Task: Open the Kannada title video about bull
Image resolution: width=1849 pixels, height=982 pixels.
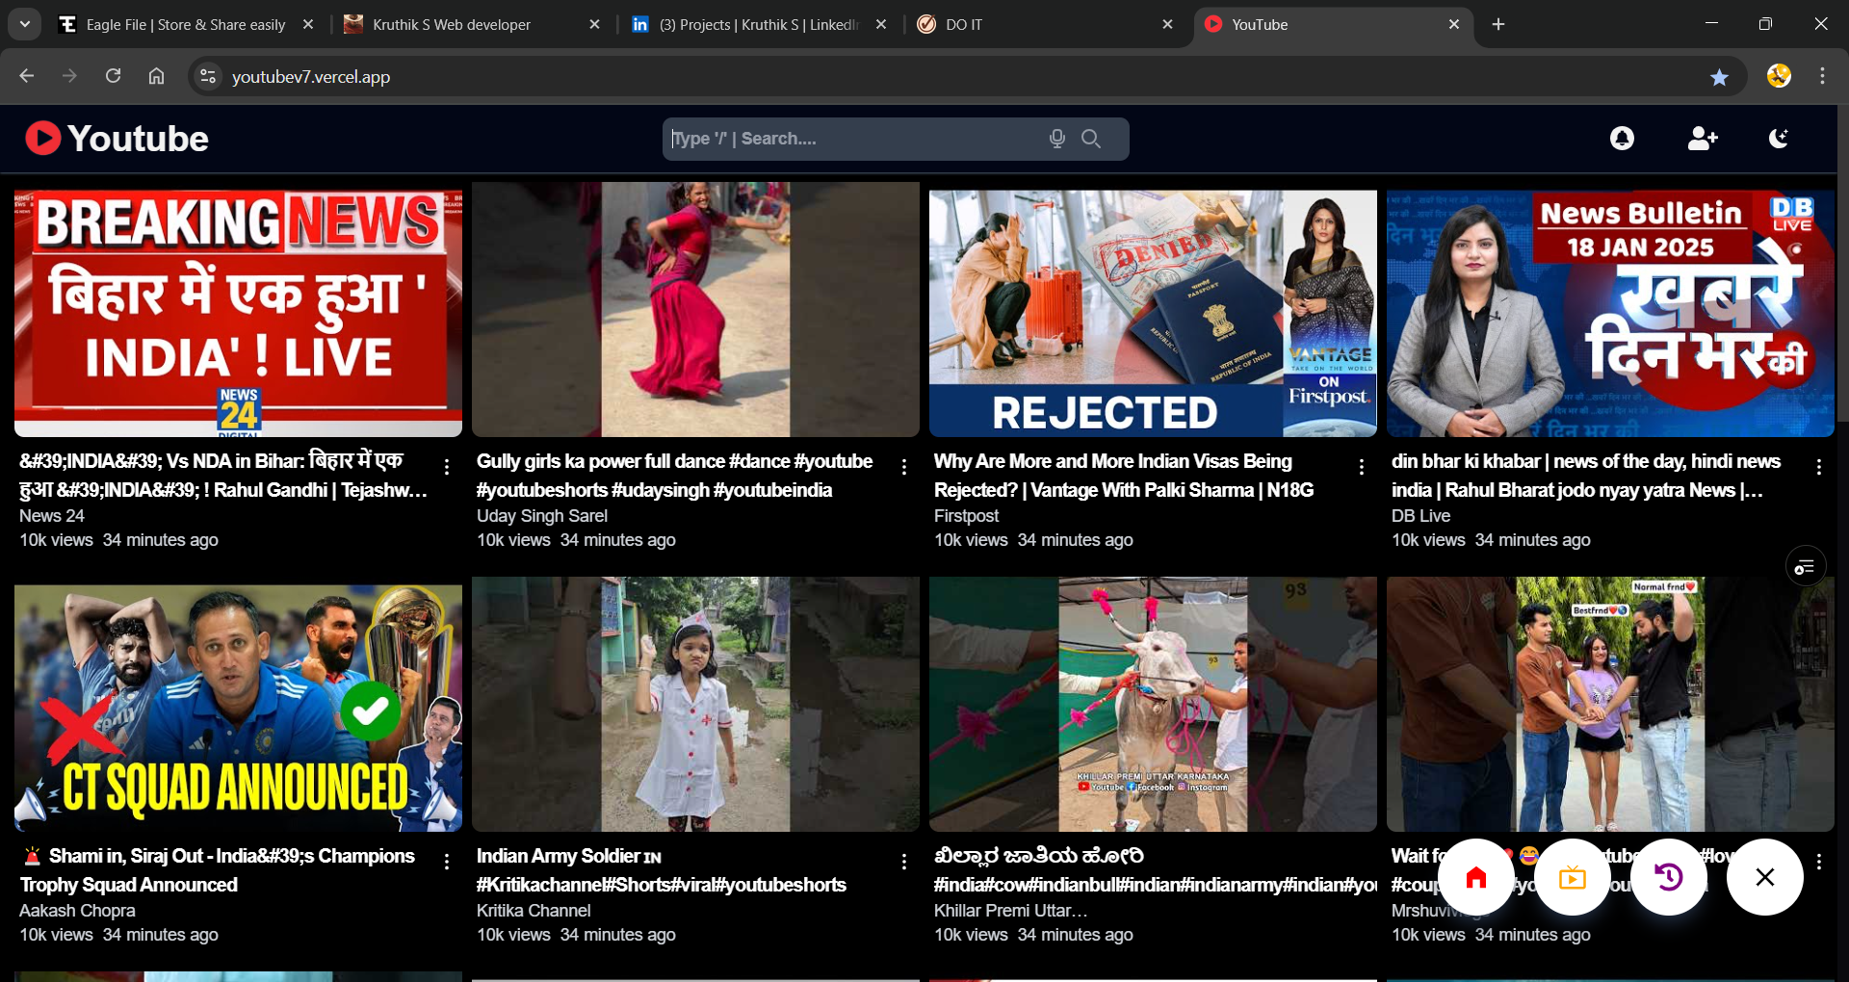Action: [x=1156, y=870]
